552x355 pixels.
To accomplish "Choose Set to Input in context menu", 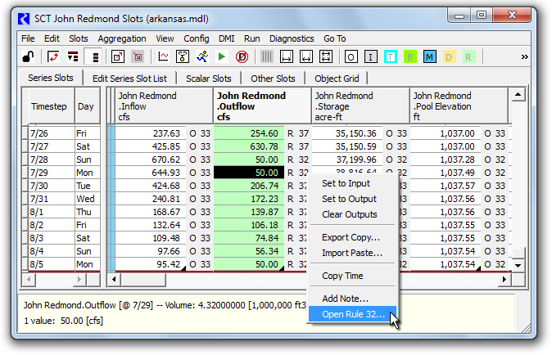I will click(x=353, y=183).
